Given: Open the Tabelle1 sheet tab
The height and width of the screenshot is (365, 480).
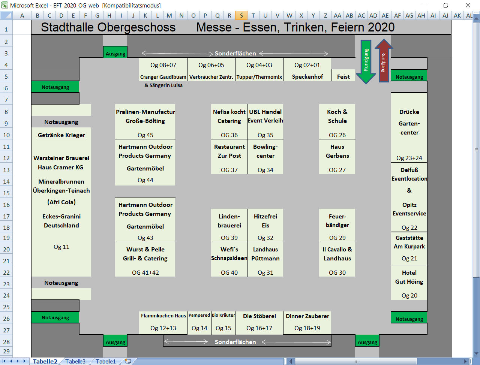Looking at the screenshot, I should [x=106, y=362].
